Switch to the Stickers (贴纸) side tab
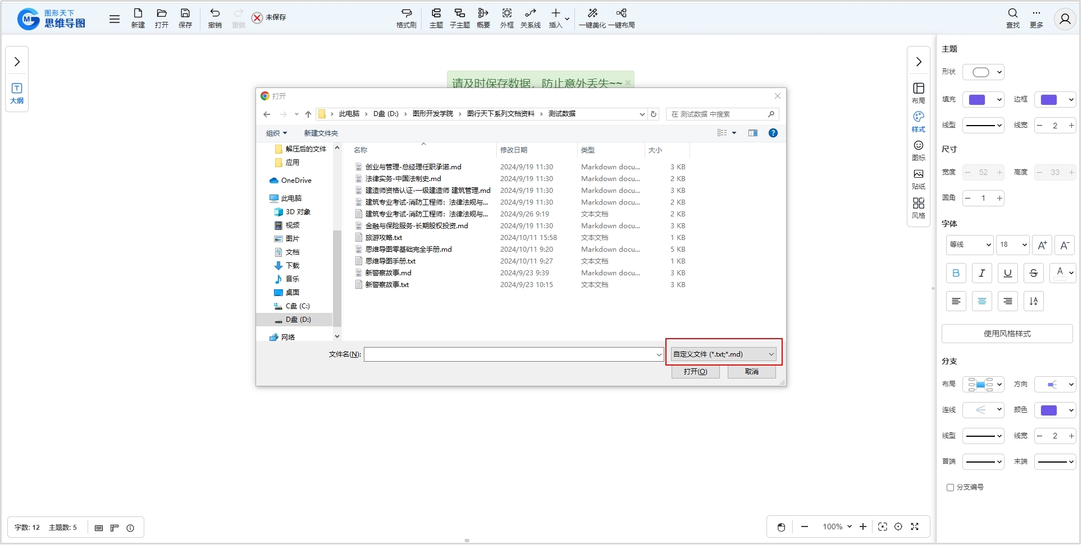Screen dimensions: 1082x545 [x=919, y=179]
